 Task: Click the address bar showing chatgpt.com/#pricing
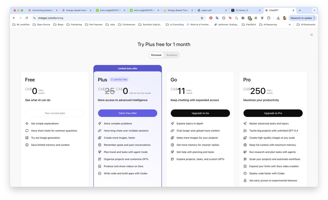(118, 18)
